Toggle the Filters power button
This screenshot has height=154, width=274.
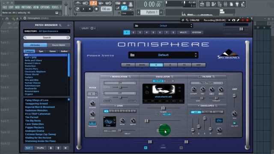click(200, 77)
